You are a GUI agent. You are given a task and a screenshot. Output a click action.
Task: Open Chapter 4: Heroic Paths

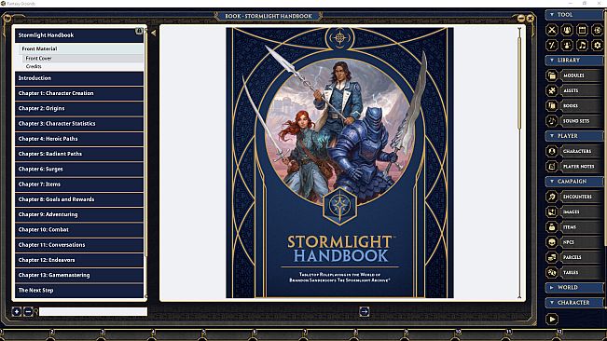79,139
